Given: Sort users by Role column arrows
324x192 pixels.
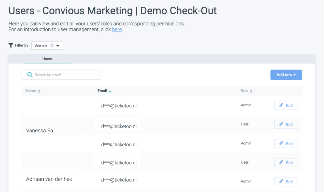Looking at the screenshot, I should [251, 91].
